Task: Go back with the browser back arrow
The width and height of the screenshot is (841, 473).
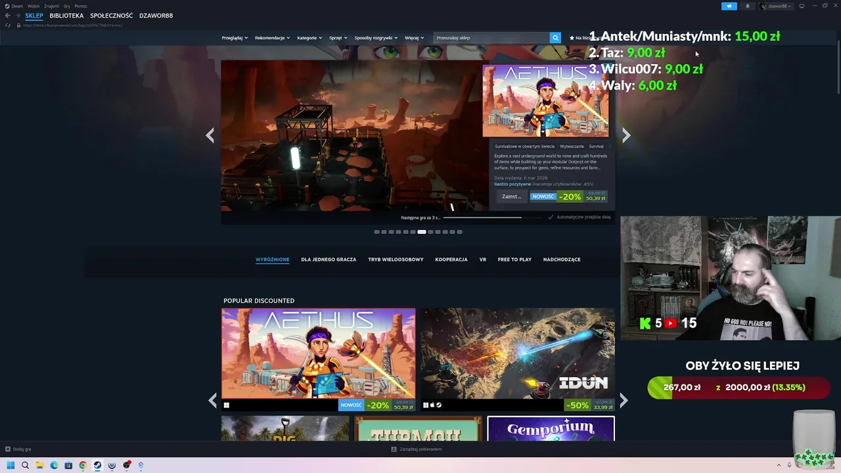Action: pos(7,16)
